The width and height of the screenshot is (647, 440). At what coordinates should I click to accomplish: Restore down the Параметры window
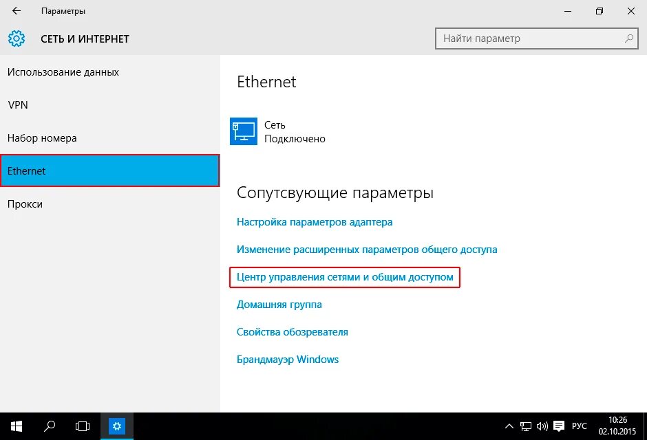pyautogui.click(x=600, y=11)
